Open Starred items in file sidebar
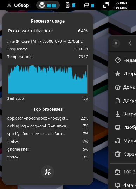Image resolution: width=136 pixels, height=189 pixels. (125, 74)
